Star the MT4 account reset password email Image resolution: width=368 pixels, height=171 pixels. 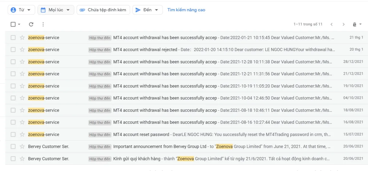22,135
